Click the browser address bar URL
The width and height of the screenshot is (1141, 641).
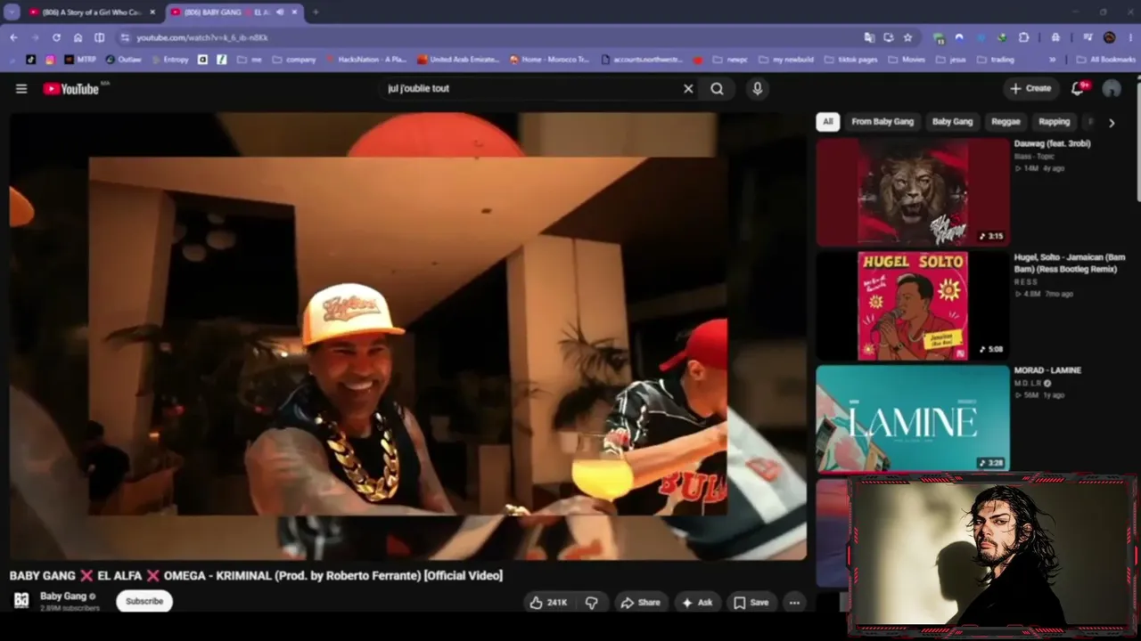click(202, 37)
